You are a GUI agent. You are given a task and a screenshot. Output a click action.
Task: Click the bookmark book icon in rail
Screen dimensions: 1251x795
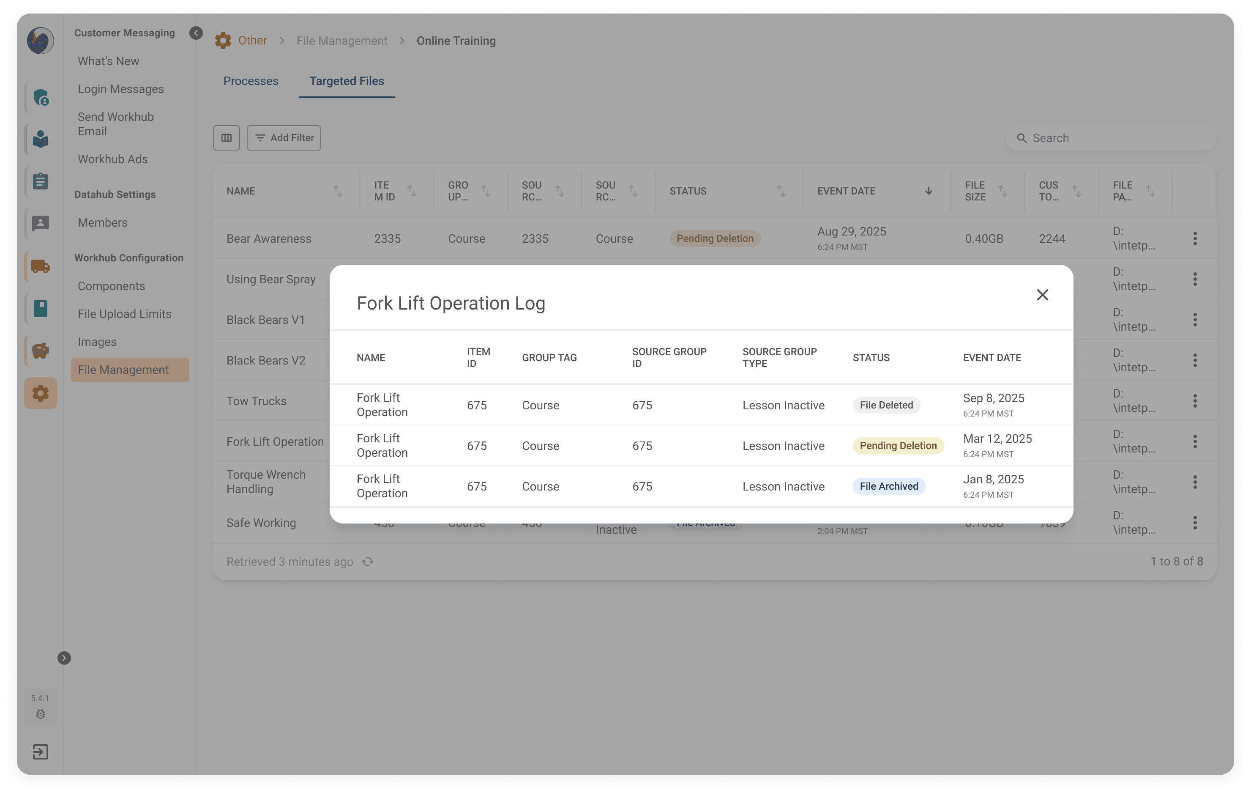coord(41,308)
